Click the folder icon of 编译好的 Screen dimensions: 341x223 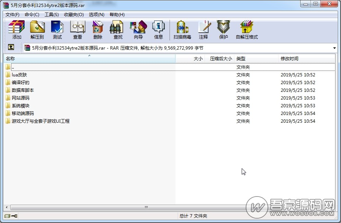click(x=8, y=83)
